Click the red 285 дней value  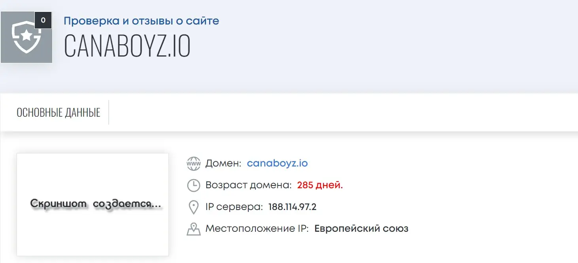(x=320, y=185)
